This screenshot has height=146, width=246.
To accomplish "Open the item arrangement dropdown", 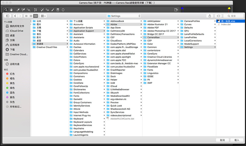I will coord(43,16).
